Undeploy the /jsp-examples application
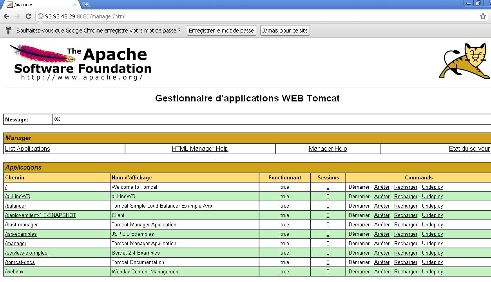This screenshot has height=282, width=491. 432,234
